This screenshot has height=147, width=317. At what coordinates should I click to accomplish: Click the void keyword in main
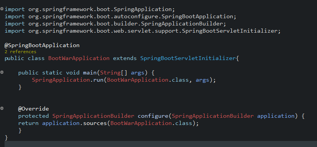(x=72, y=73)
